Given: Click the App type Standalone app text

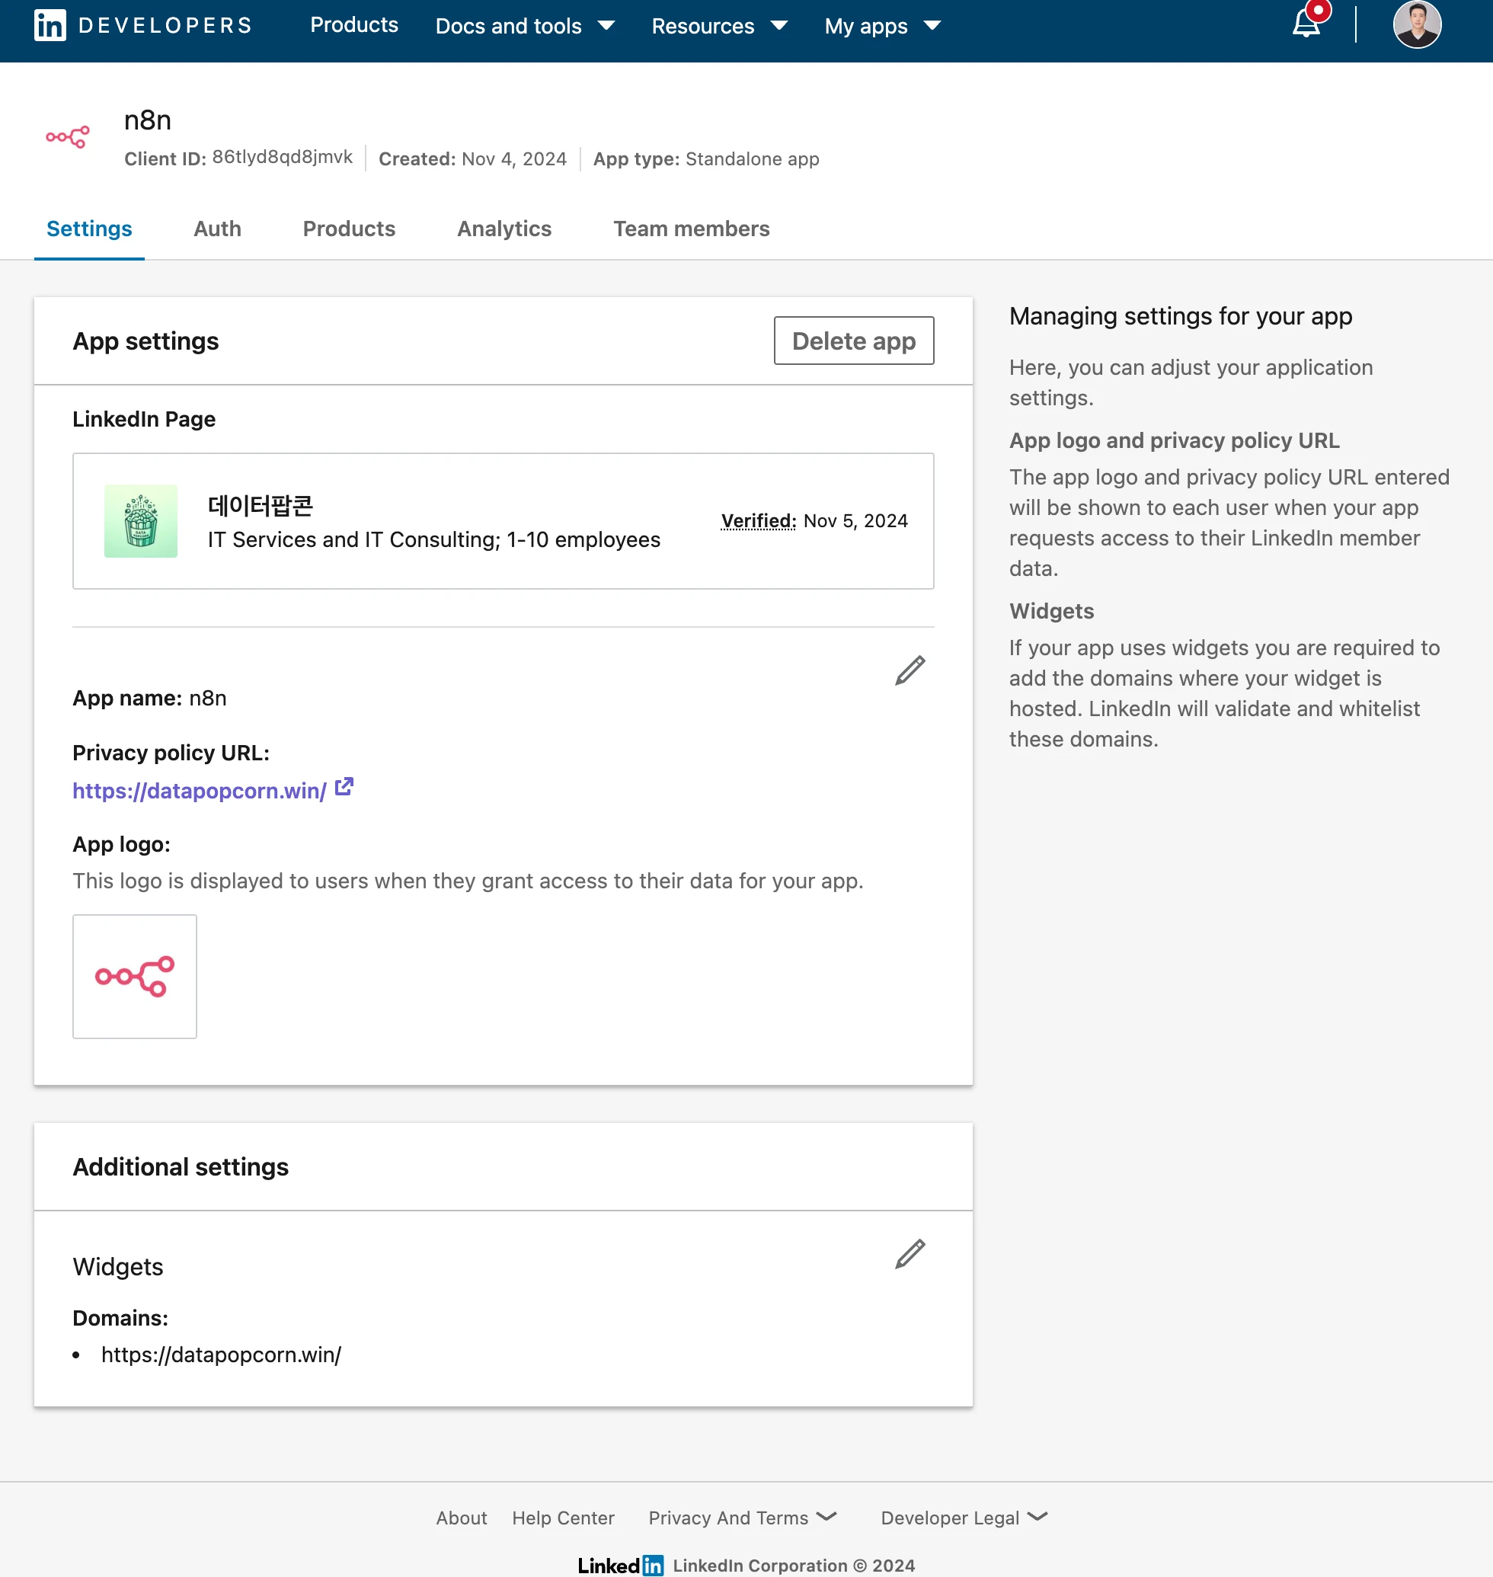Looking at the screenshot, I should (x=706, y=158).
